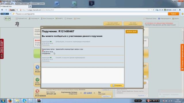Image resolution: width=184 pixels, height=103 pixels.
Task: Open the Лотерея navigation link
Action: (68, 18)
